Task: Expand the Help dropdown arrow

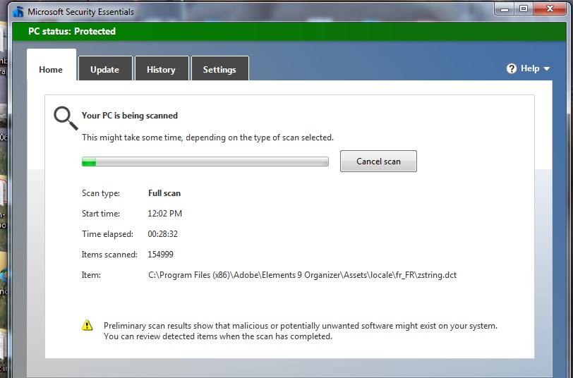Action: [547, 68]
